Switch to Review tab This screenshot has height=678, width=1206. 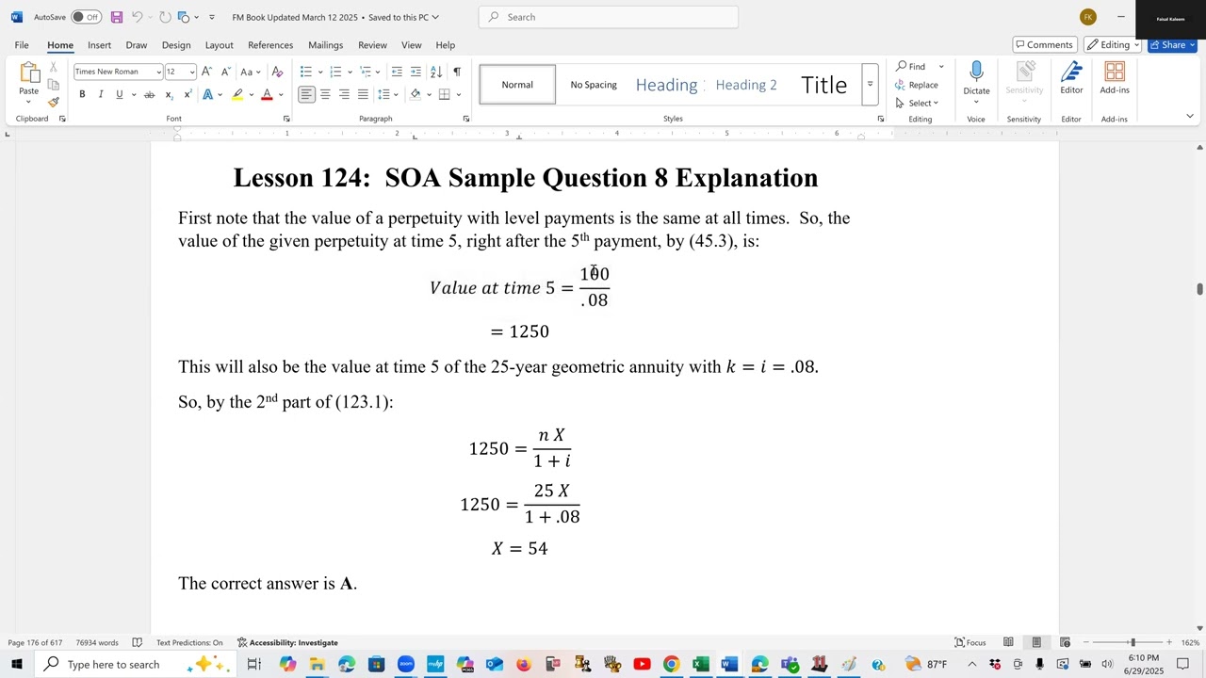click(372, 45)
